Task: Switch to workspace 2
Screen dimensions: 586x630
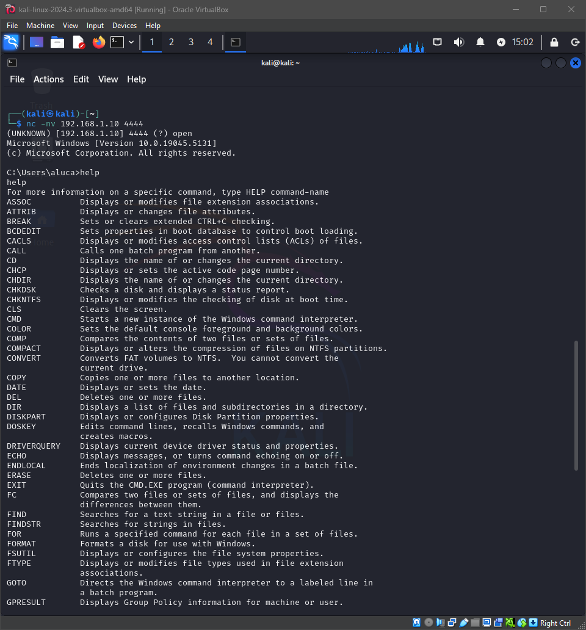Action: click(x=172, y=42)
